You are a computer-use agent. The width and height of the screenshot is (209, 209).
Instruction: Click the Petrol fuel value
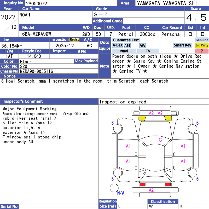[126, 34]
